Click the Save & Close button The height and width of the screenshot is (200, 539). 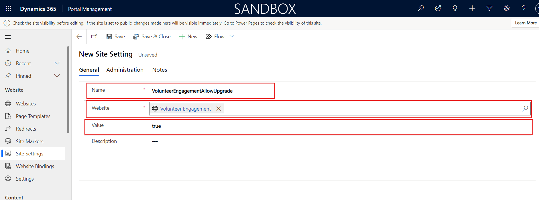point(152,37)
